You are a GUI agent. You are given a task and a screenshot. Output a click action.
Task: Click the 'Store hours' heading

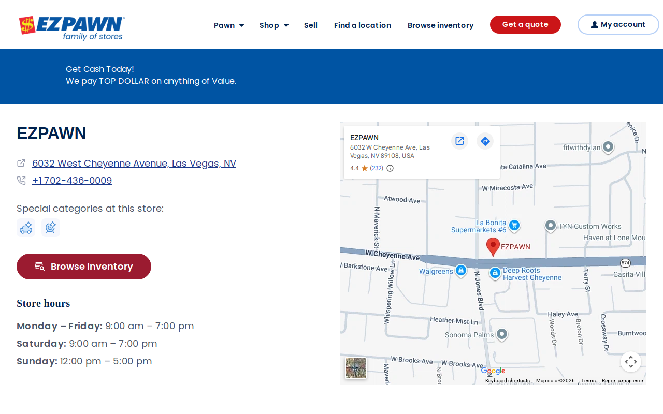(x=44, y=303)
